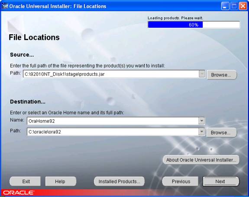
Task: Minimize the Oracle Universal Installer window
Action: point(225,6)
